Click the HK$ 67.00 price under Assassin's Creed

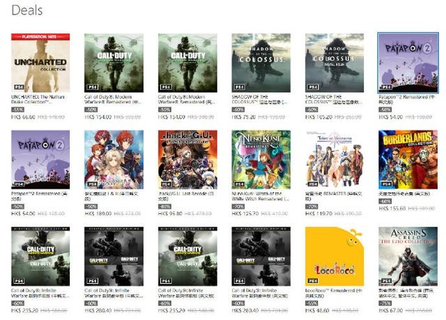click(391, 310)
